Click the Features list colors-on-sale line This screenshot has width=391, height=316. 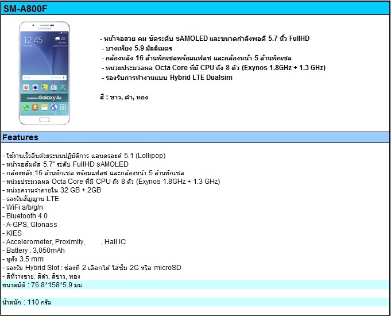[41, 276]
